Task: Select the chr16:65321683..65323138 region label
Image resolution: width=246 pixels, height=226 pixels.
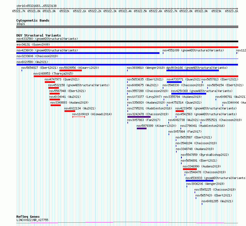Action: point(36,6)
